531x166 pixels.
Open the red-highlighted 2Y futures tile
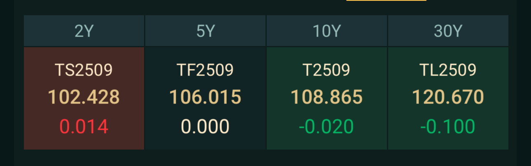[84, 98]
